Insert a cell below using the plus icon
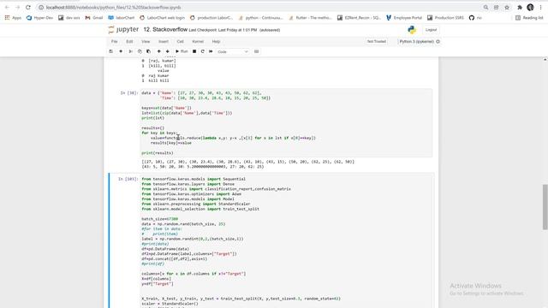 point(121,51)
